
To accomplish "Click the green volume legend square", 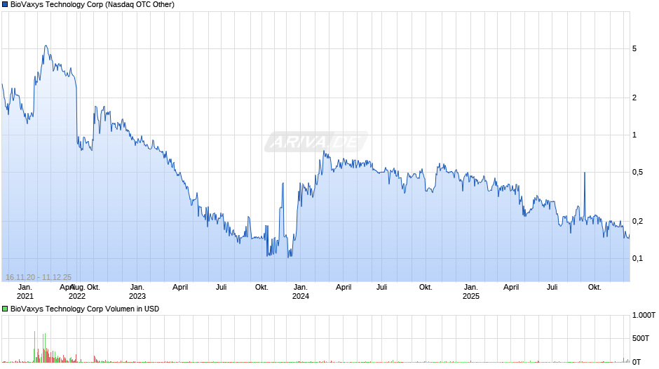I will 5,309.
